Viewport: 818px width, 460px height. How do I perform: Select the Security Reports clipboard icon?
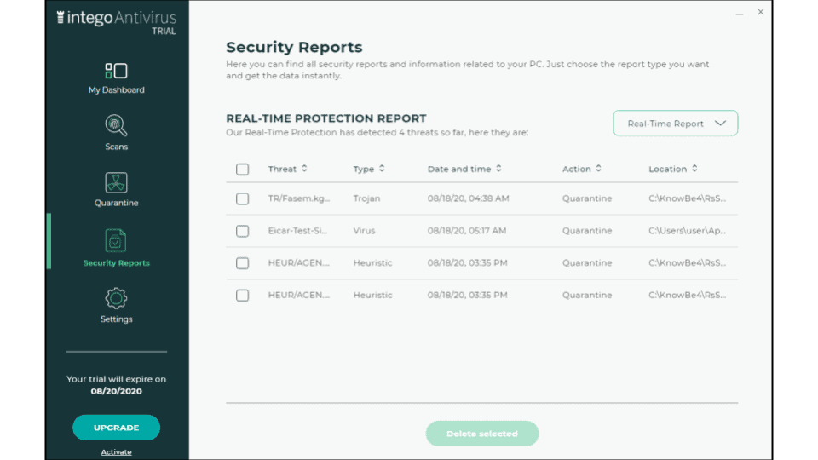pos(116,240)
